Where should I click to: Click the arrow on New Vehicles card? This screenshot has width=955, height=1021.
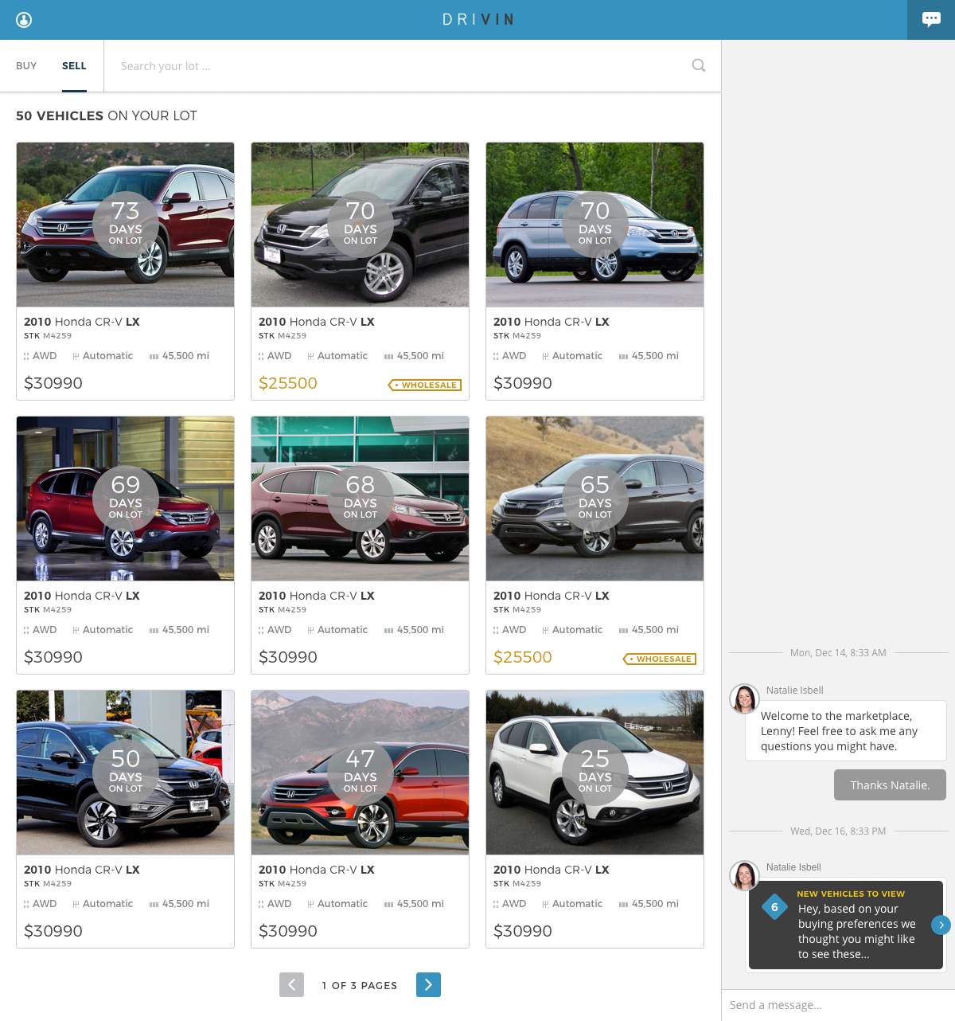(941, 925)
